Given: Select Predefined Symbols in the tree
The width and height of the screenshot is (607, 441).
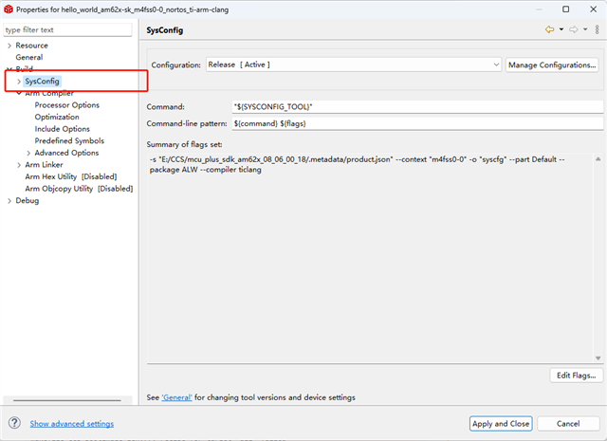Looking at the screenshot, I should [69, 140].
